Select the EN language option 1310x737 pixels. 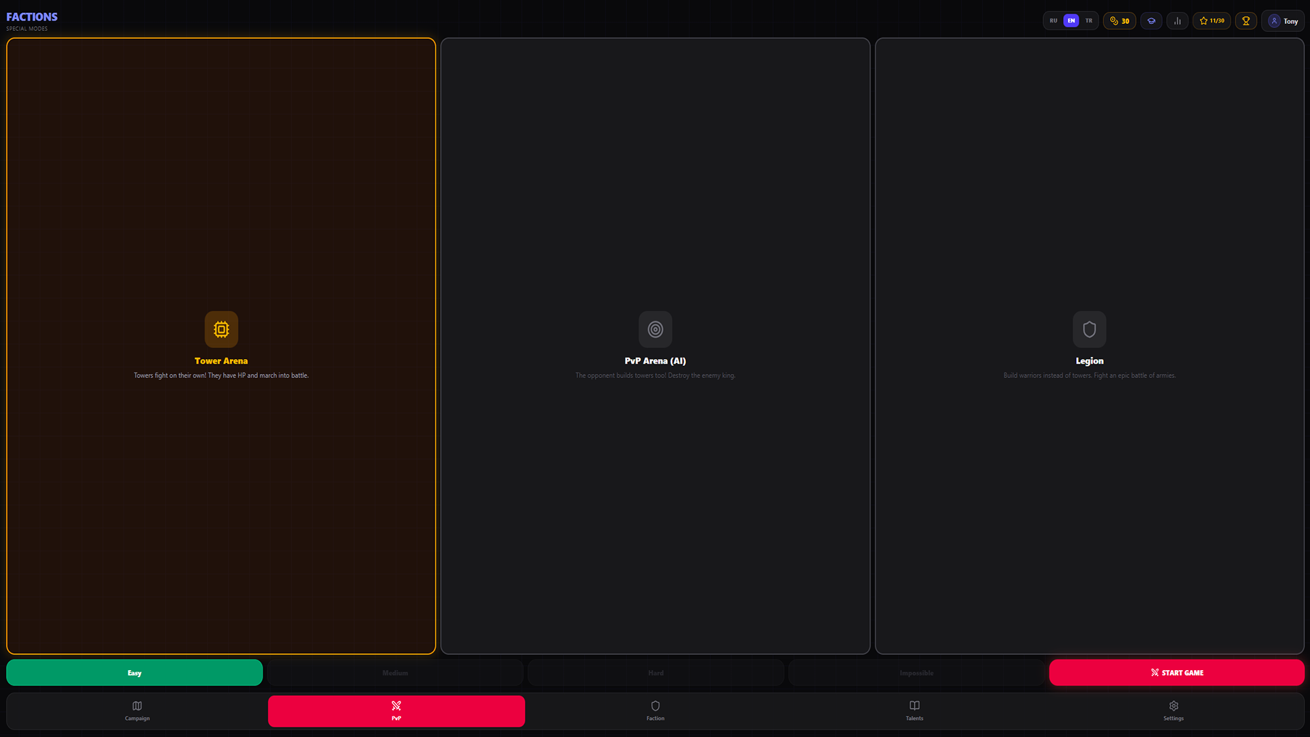tap(1071, 21)
